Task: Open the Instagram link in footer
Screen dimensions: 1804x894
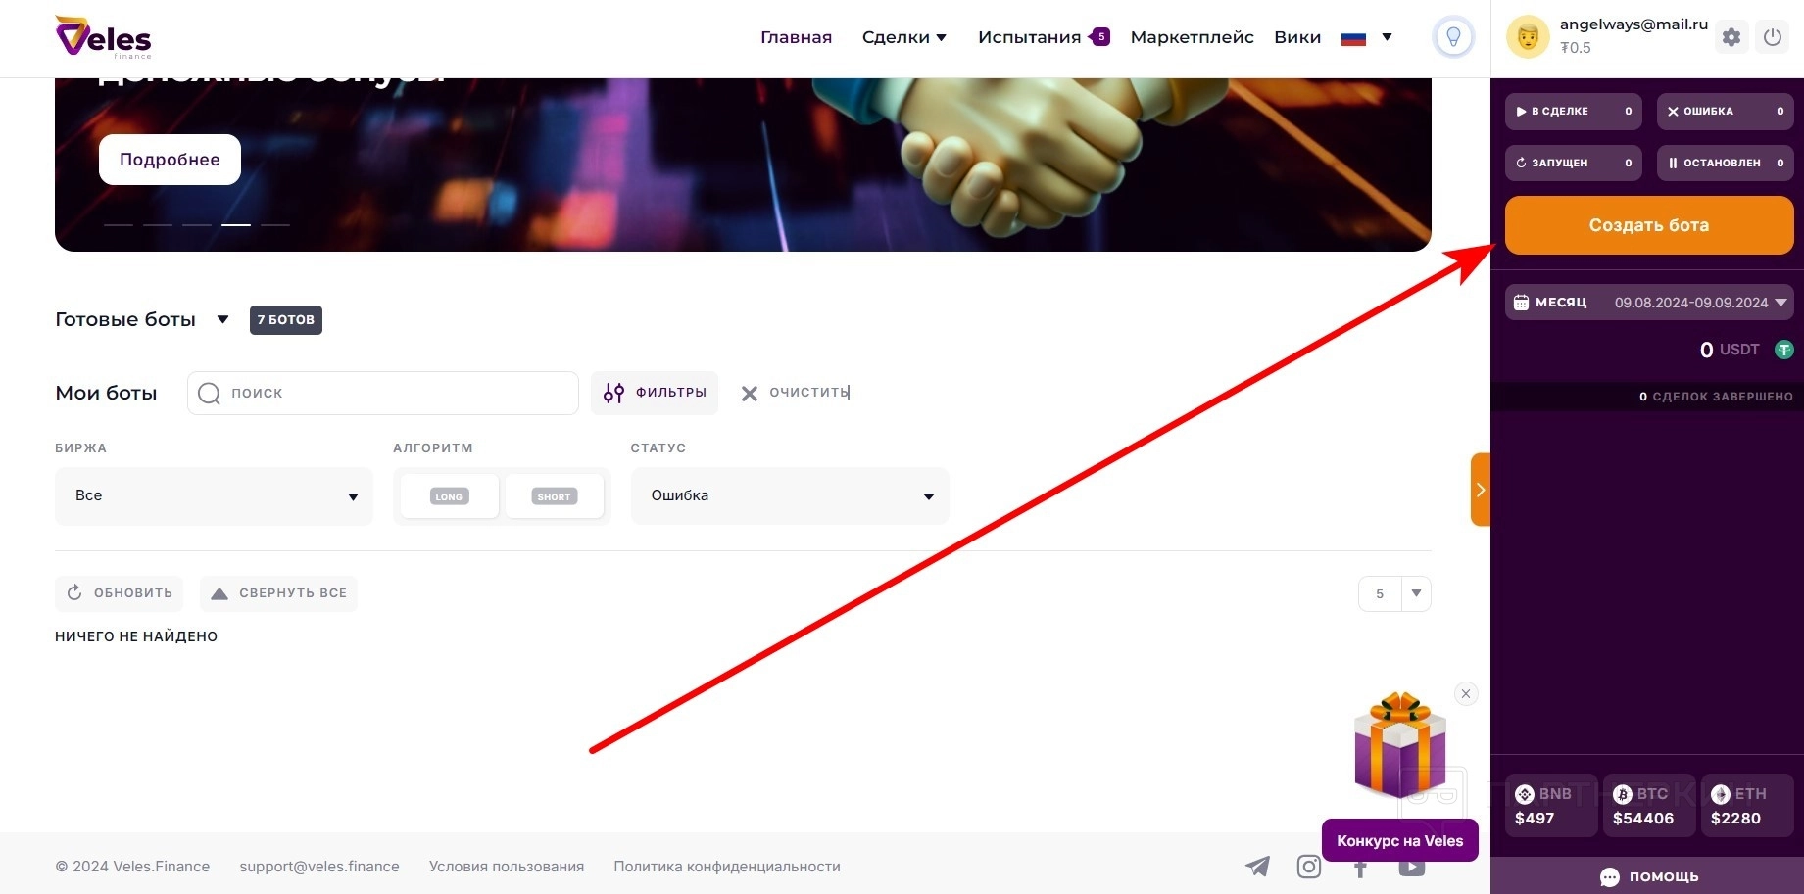Action: pyautogui.click(x=1309, y=866)
